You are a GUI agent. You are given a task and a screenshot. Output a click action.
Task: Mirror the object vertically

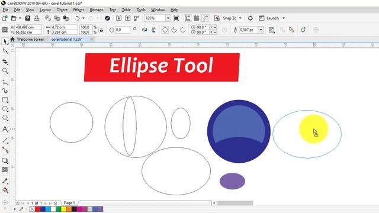(x=154, y=30)
